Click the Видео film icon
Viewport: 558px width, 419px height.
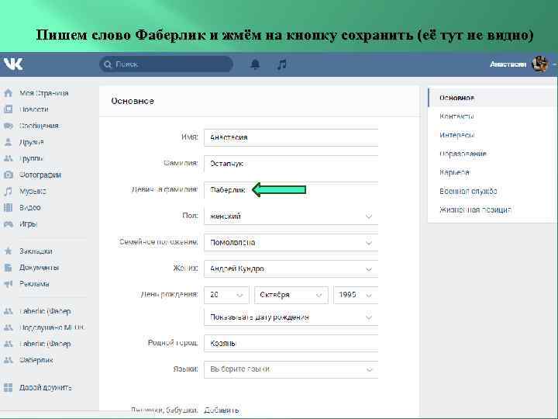9,207
